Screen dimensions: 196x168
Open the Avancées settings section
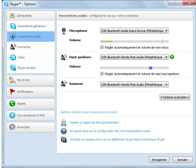point(23,127)
